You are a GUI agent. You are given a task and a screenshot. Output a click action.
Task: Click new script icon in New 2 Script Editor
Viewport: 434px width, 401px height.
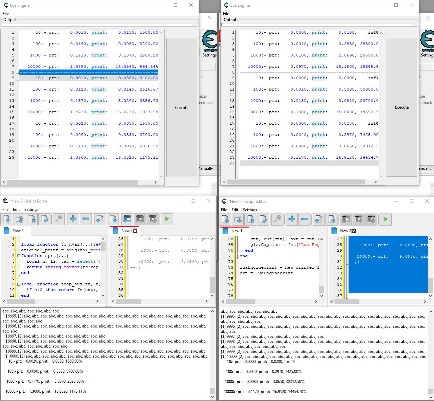pyautogui.click(x=7, y=219)
